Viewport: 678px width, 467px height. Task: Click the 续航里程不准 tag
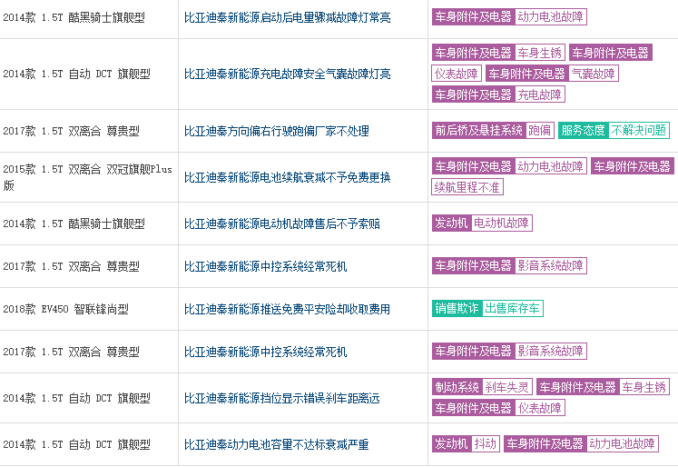point(467,187)
